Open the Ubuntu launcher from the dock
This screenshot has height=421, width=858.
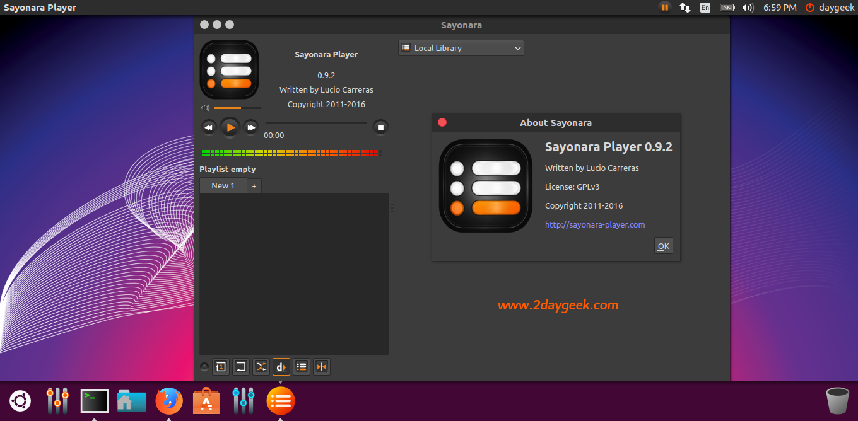20,401
